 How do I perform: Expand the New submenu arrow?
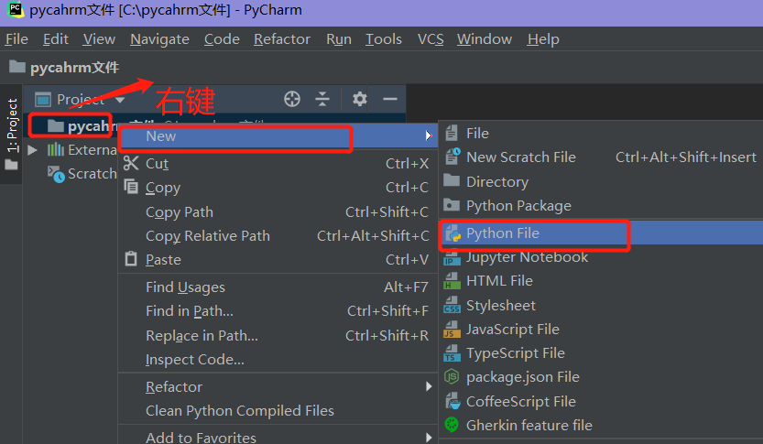[429, 135]
